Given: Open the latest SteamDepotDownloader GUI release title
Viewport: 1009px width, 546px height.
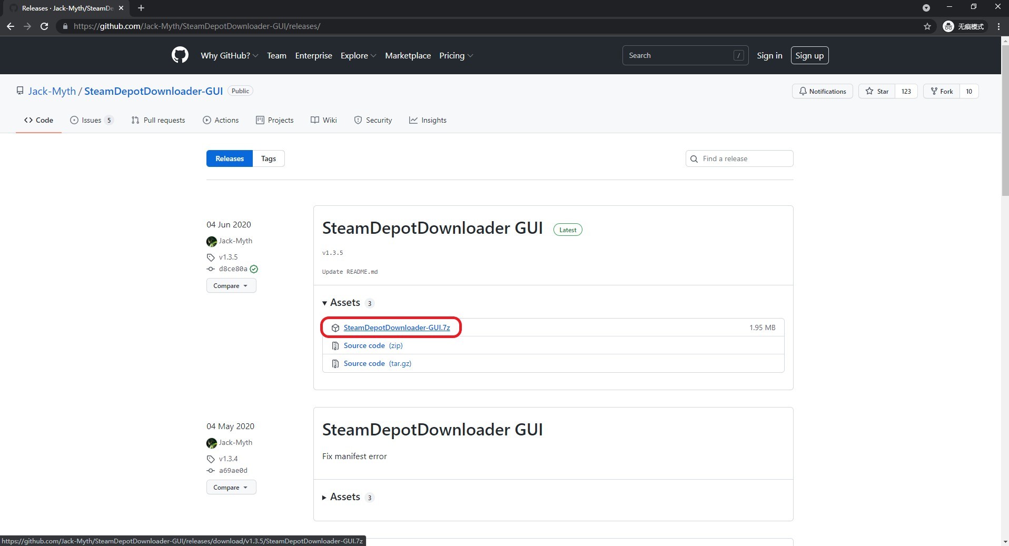Looking at the screenshot, I should (432, 228).
